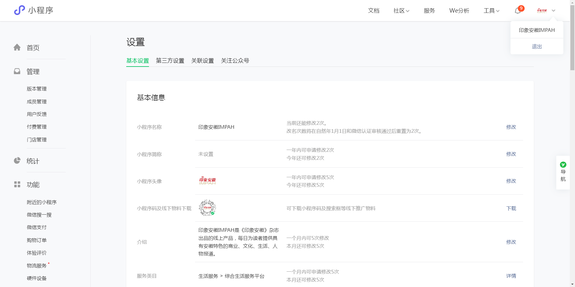Click the 未设置 short name value

click(206, 154)
